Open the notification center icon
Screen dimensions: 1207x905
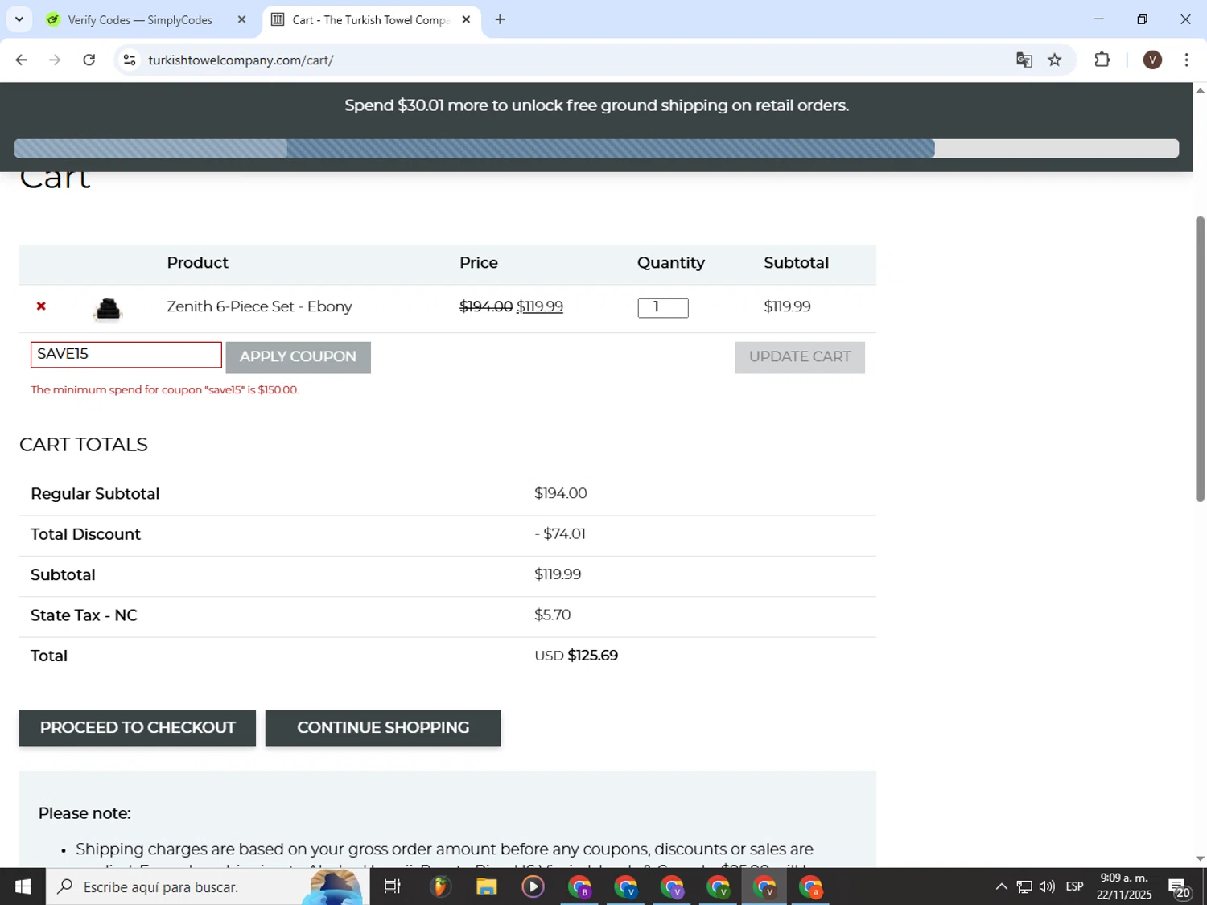(x=1180, y=887)
